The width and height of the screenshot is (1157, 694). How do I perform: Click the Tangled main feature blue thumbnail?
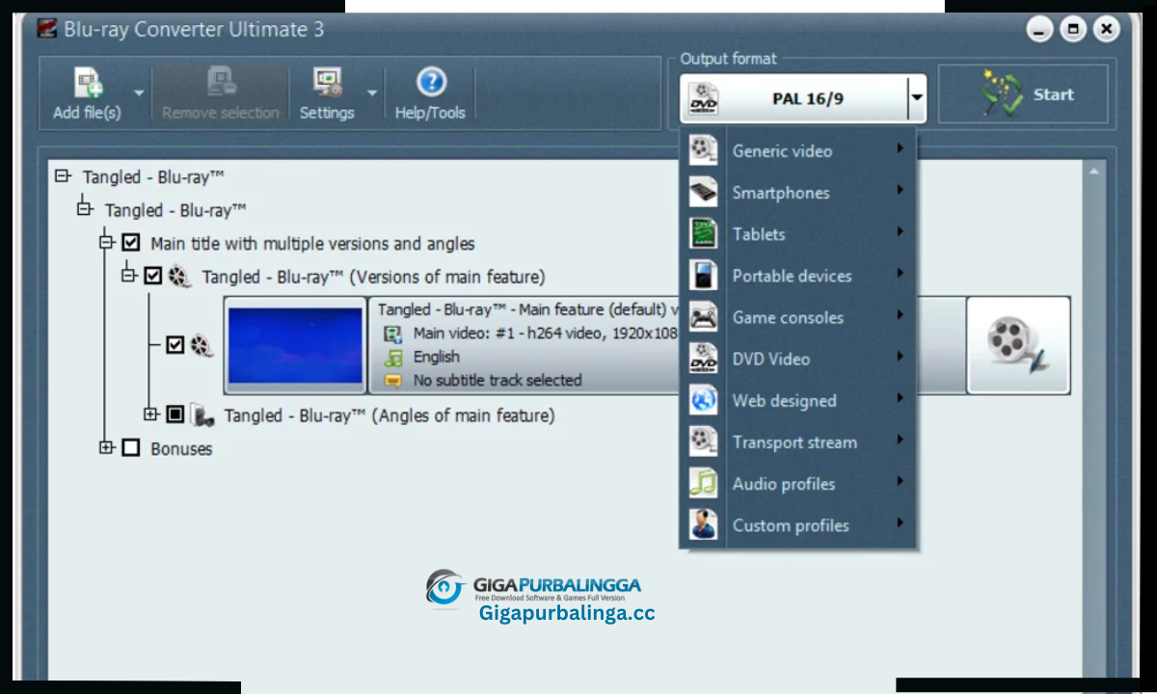[x=295, y=345]
